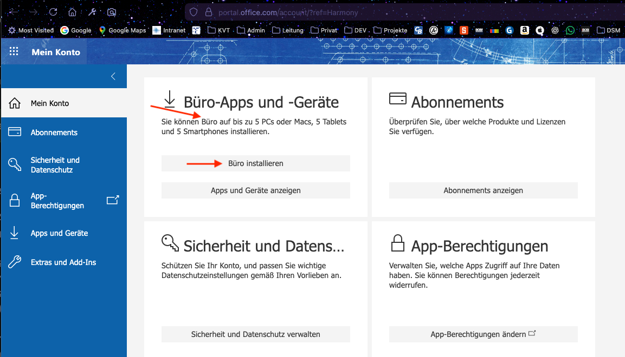
Task: Open the Intranet bookmark
Action: pos(169,30)
